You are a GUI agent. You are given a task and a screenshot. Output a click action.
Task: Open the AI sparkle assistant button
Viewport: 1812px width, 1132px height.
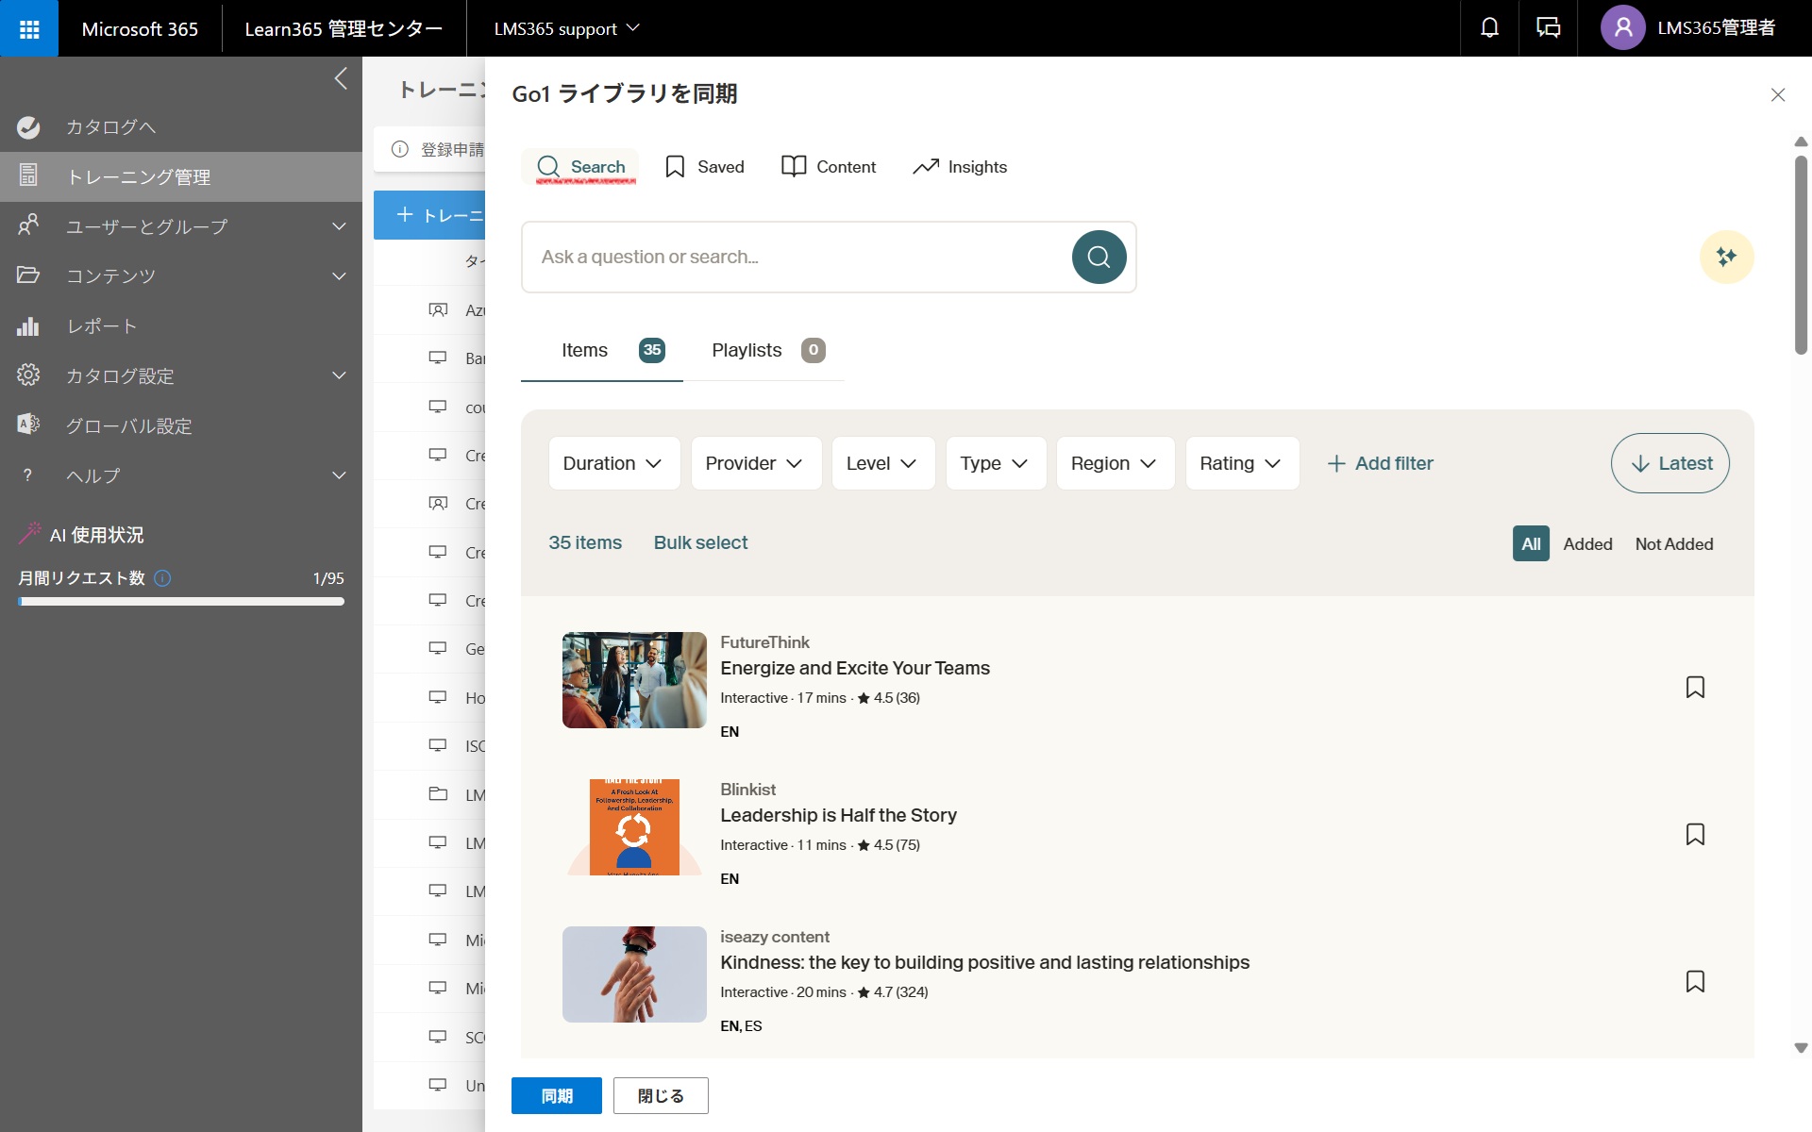click(x=1726, y=257)
